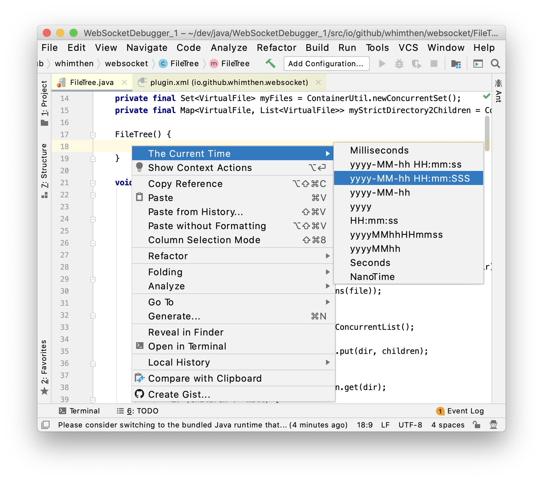Click the Build project hammer icon

270,64
